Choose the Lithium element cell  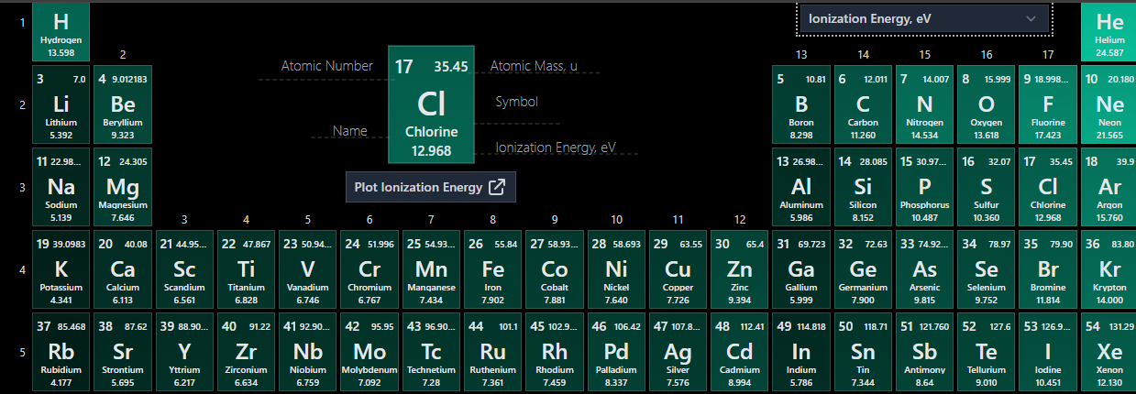pos(61,105)
